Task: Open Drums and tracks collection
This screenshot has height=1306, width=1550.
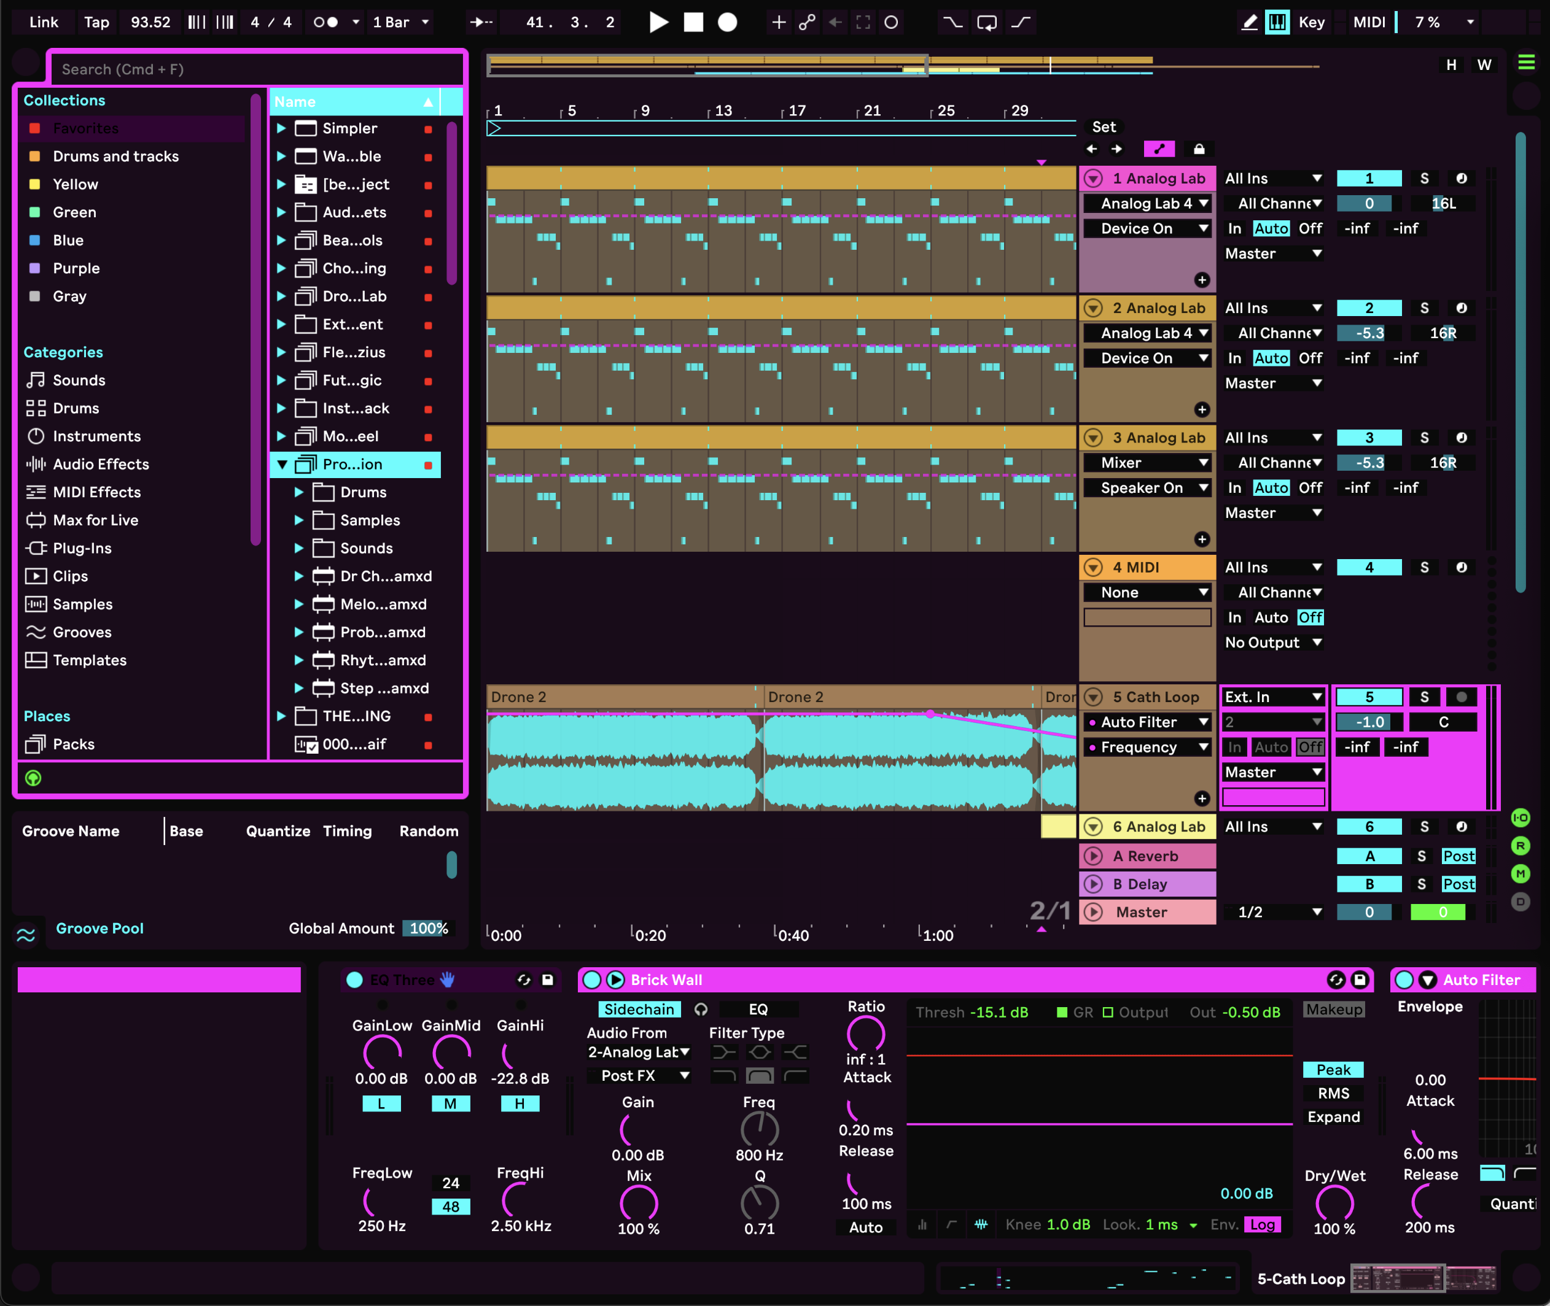Action: point(115,156)
